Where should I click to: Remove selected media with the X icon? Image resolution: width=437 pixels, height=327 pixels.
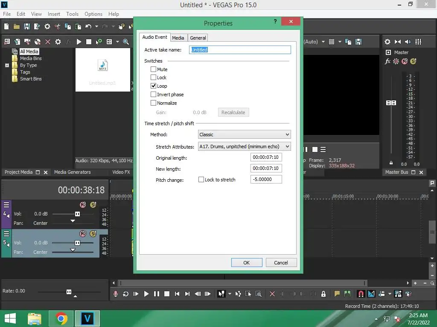(x=48, y=42)
